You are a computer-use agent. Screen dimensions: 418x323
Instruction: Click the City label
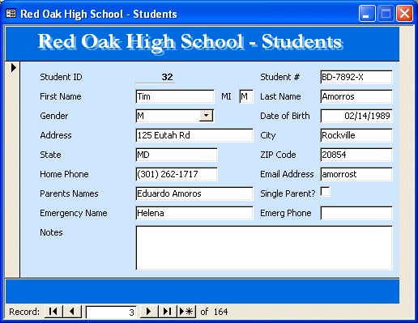(x=268, y=135)
